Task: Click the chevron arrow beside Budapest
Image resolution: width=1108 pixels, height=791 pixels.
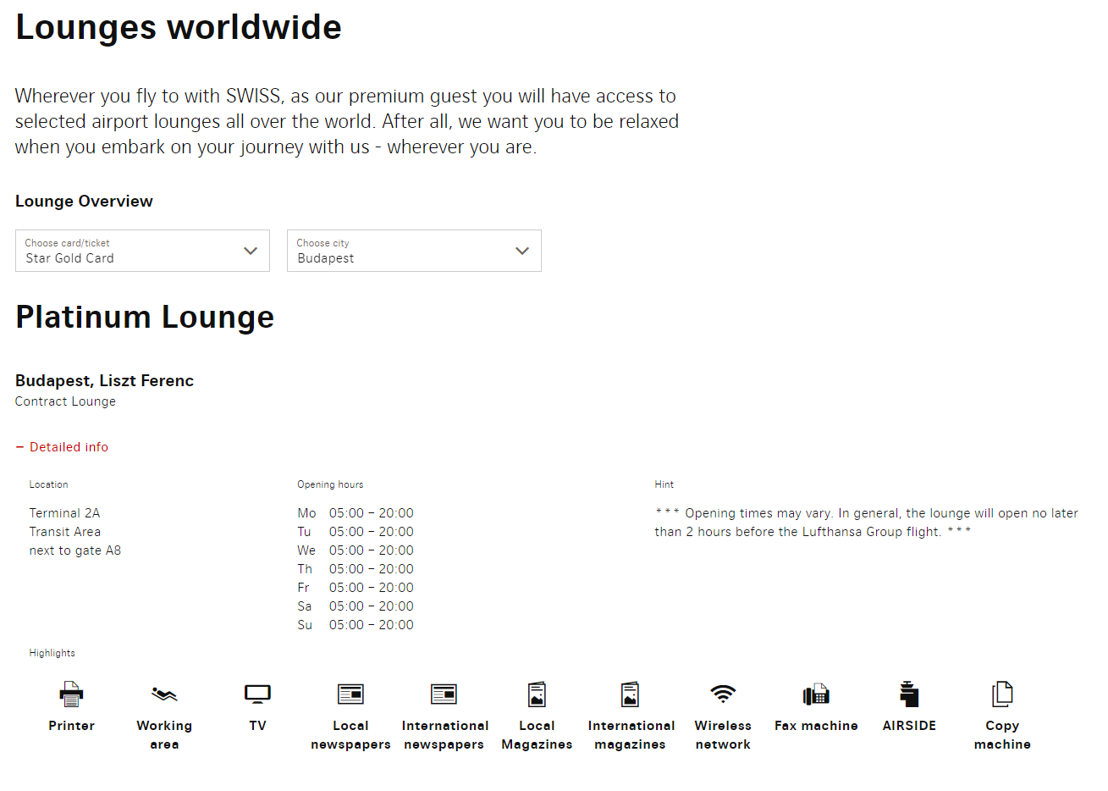Action: [x=522, y=251]
